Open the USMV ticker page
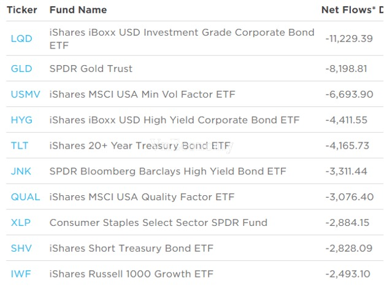384x291 pixels. pos(25,95)
